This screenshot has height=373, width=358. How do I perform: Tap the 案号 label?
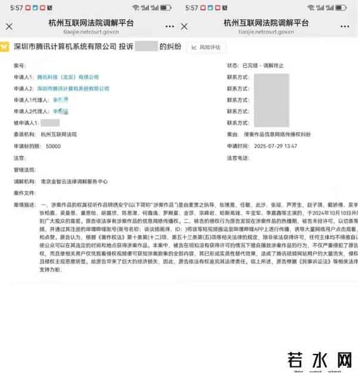[20, 66]
